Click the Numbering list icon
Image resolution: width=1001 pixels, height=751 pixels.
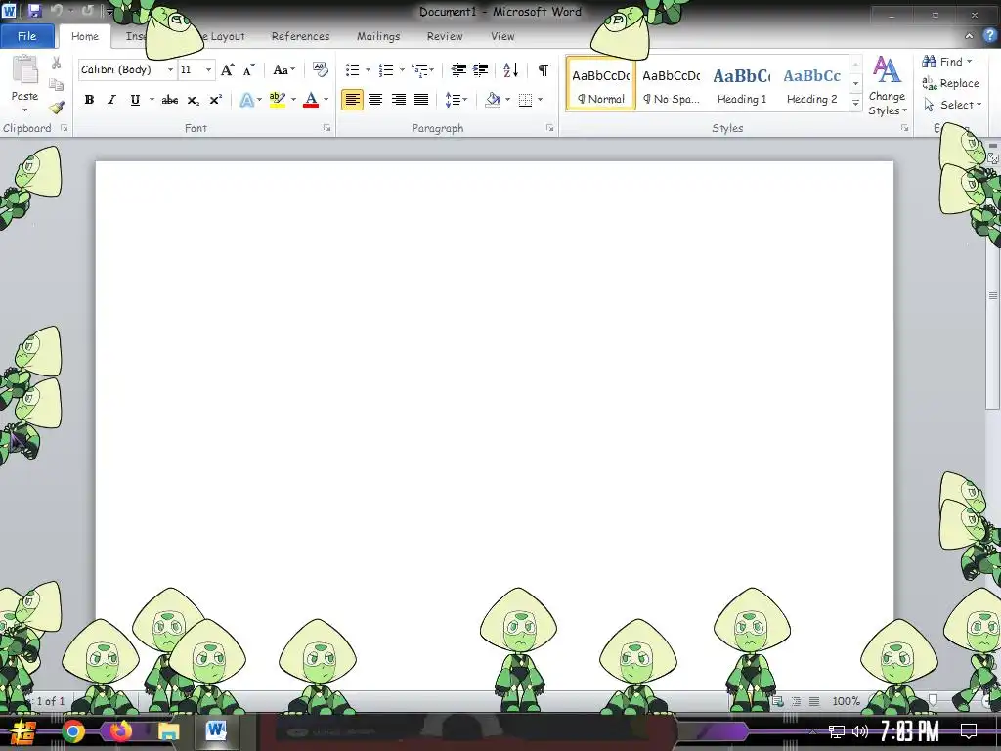(385, 69)
